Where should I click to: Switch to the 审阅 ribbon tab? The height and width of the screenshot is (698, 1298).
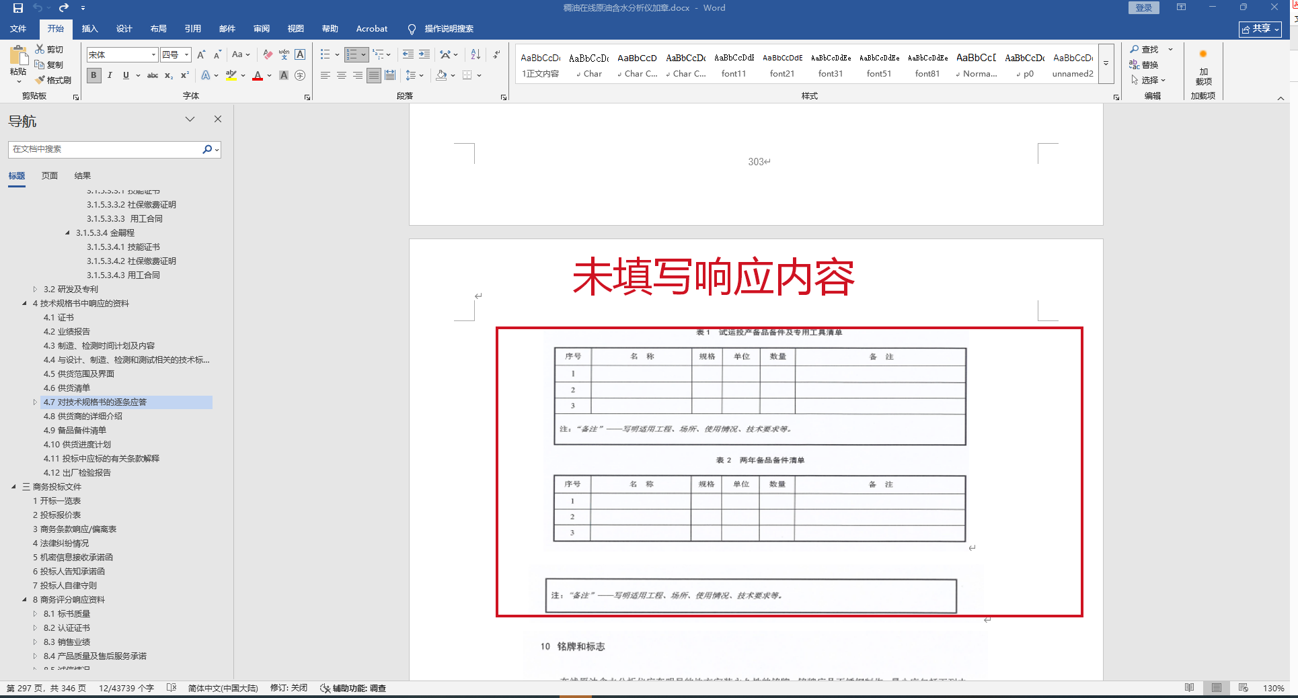click(262, 29)
